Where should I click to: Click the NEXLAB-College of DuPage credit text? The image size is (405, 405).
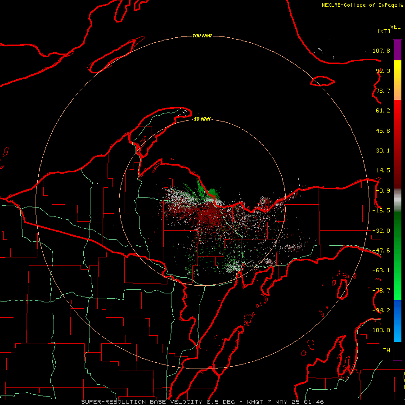point(362,5)
